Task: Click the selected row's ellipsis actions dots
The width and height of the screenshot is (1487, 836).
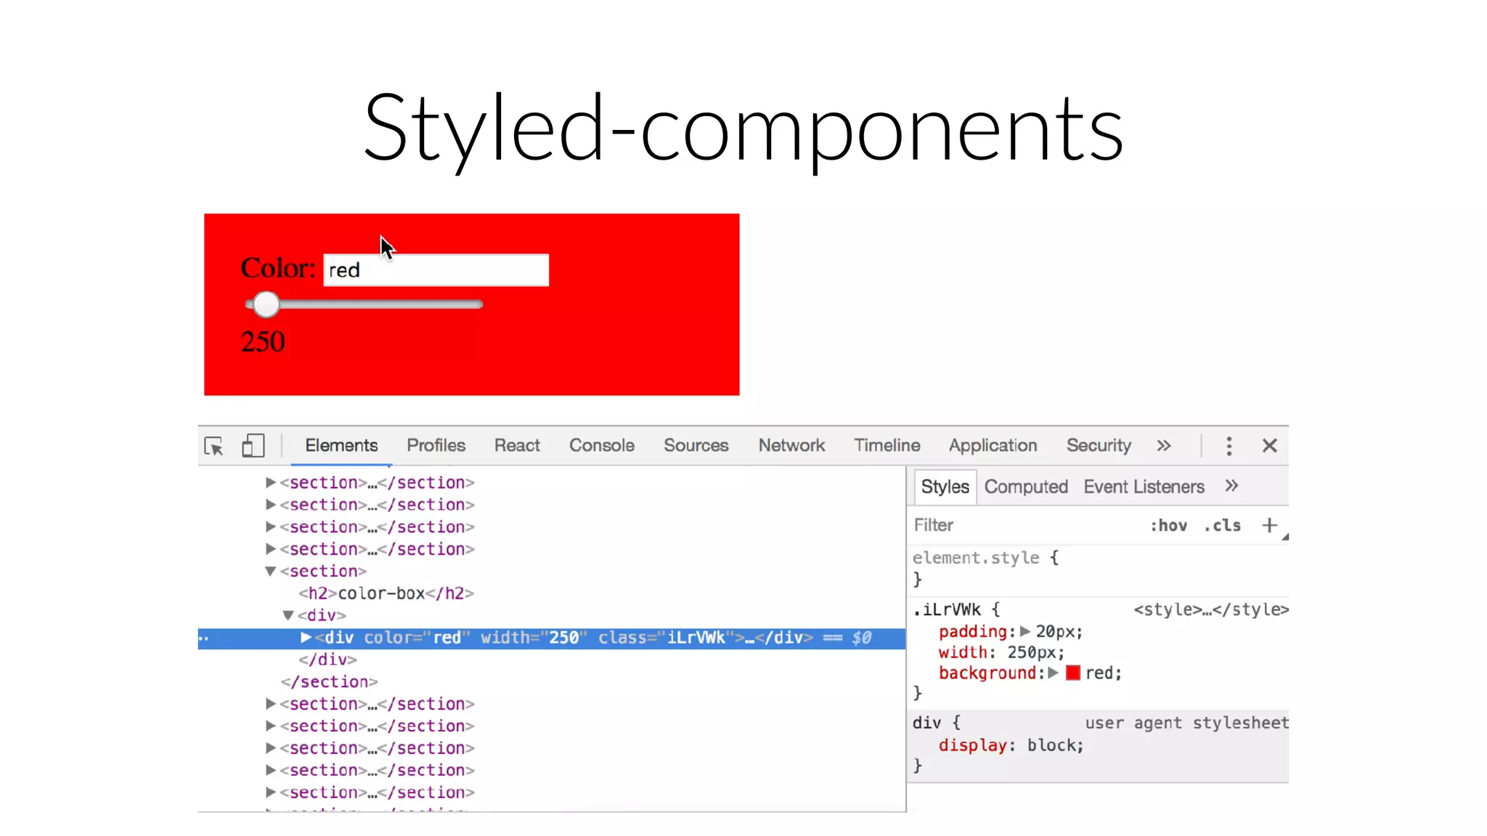Action: coord(204,639)
